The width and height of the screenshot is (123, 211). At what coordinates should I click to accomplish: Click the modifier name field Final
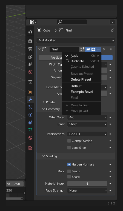tap(64, 49)
